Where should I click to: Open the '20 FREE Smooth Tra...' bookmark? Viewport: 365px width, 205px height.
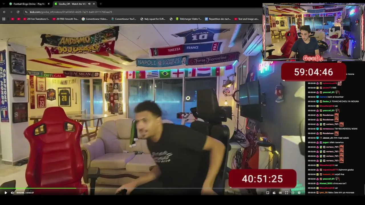65,19
